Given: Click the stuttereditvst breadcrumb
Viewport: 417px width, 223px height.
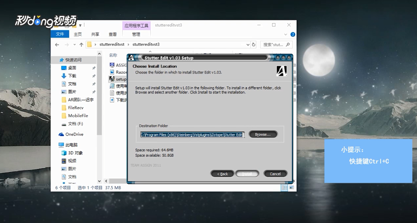Looking at the screenshot, I should (112, 45).
